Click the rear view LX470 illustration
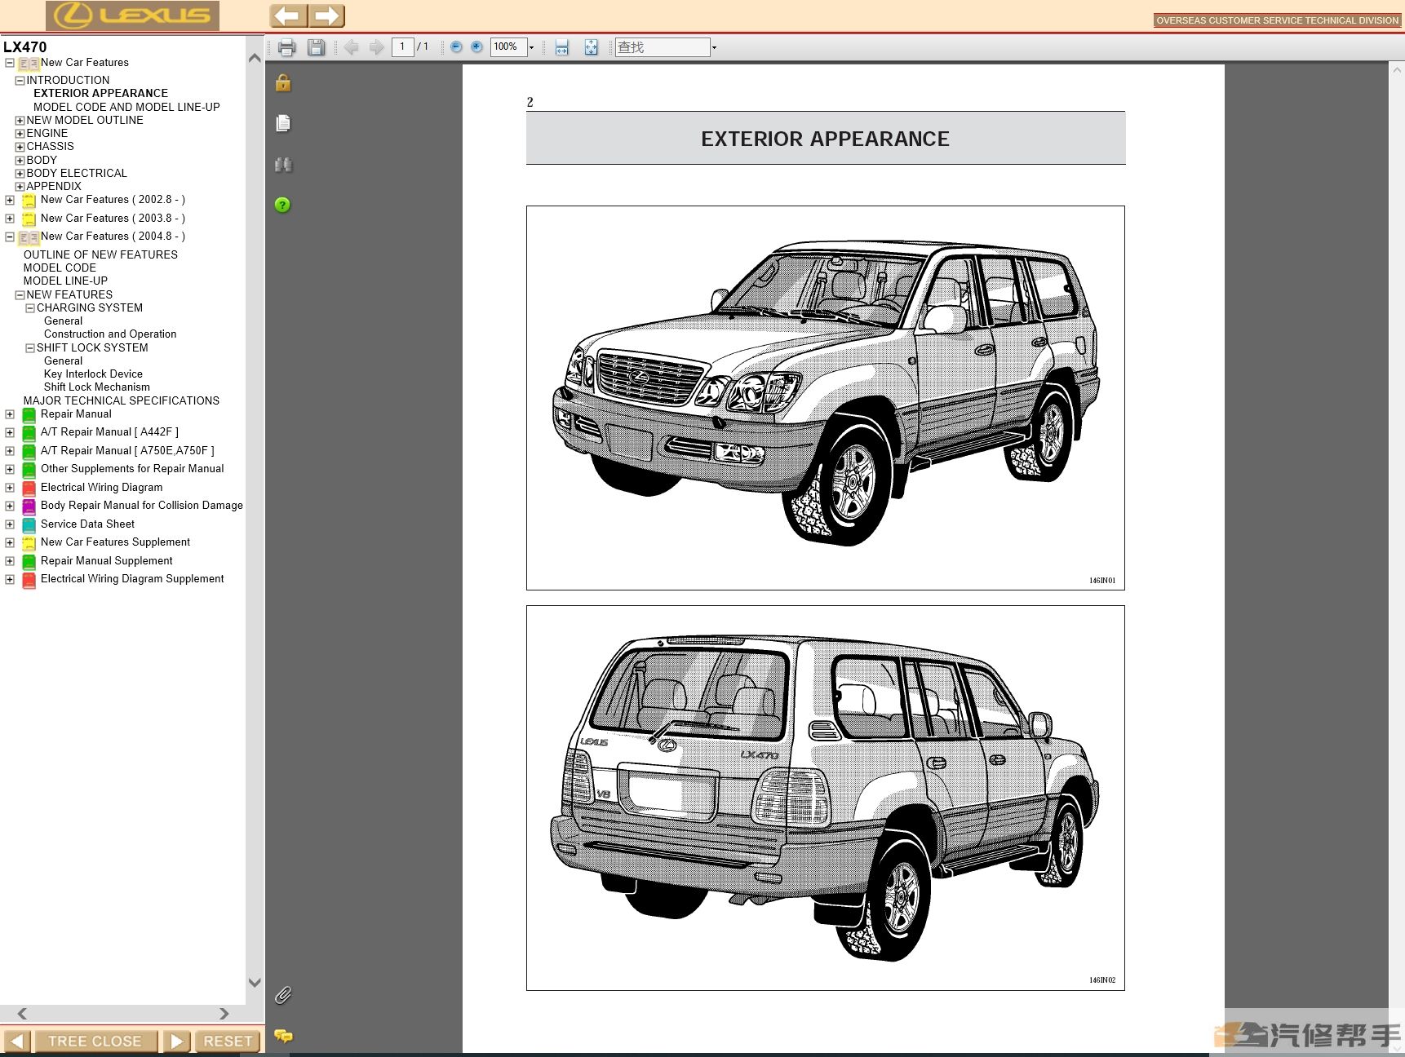The image size is (1405, 1057). tap(826, 798)
